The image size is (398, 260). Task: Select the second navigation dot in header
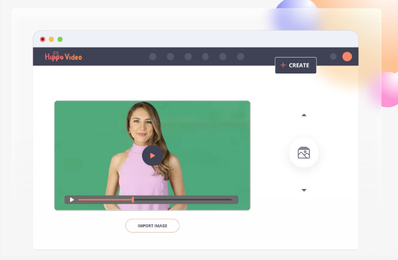pos(170,57)
